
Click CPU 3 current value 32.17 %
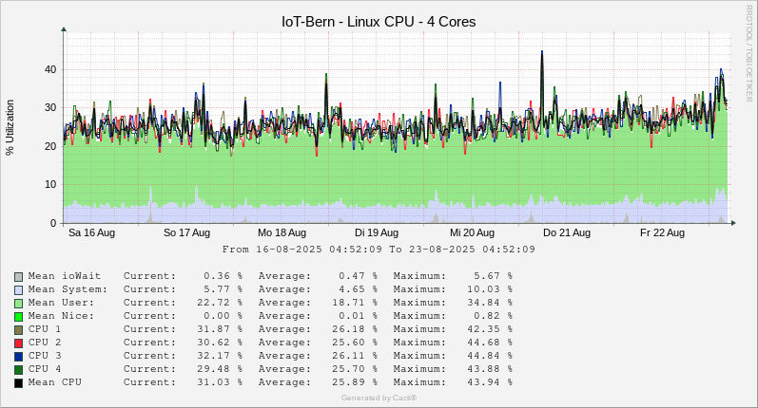(220, 356)
